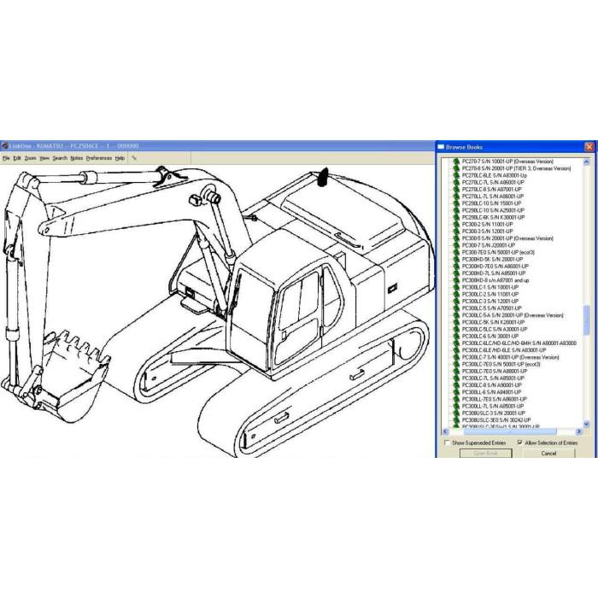598x598 pixels.
Task: Toggle Show Superseded Entries checkbox
Action: pyautogui.click(x=447, y=443)
